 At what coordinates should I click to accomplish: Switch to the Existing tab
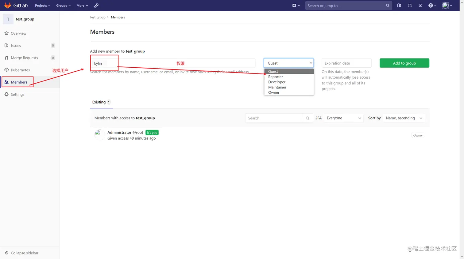click(101, 102)
